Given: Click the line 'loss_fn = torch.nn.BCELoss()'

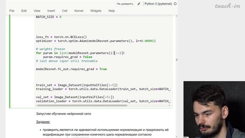Looking at the screenshot, I should pos(61,37).
